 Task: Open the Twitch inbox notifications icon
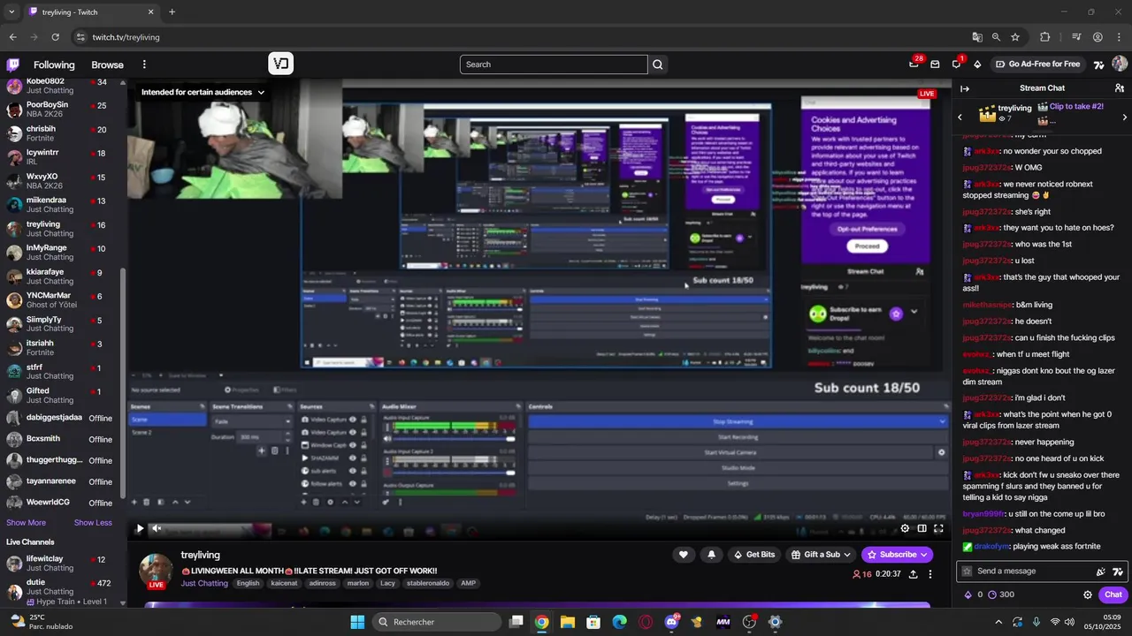pos(935,64)
